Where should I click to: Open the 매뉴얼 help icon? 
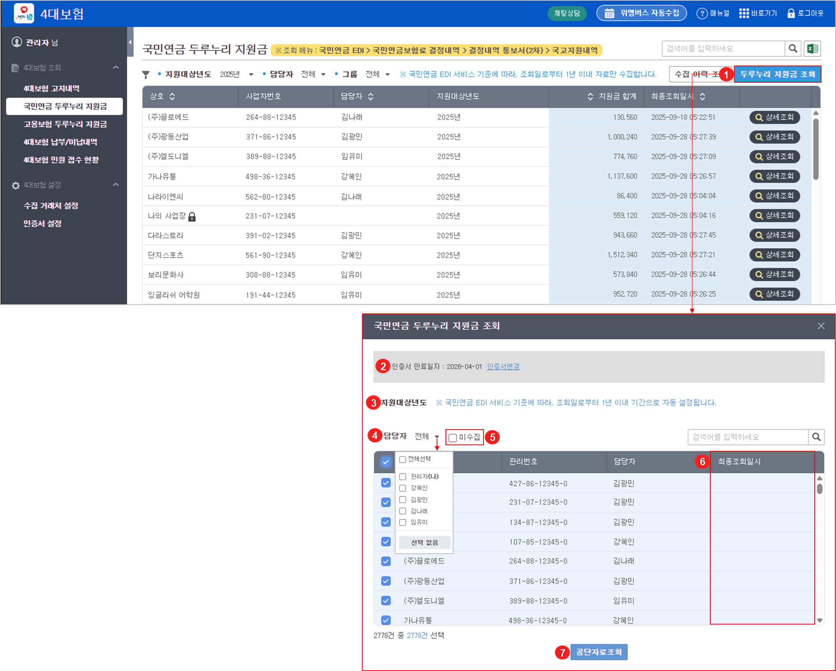click(x=701, y=14)
